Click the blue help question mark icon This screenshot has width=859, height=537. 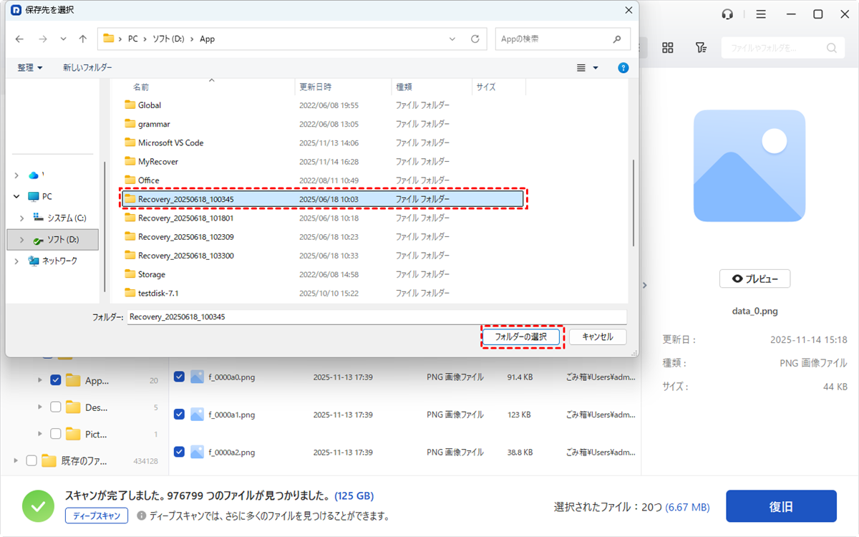(x=623, y=67)
